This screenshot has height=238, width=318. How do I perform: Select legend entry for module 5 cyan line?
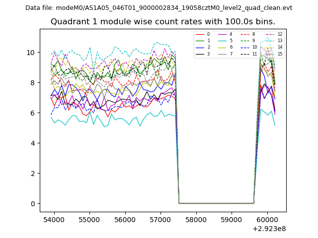pyautogui.click(x=222, y=41)
